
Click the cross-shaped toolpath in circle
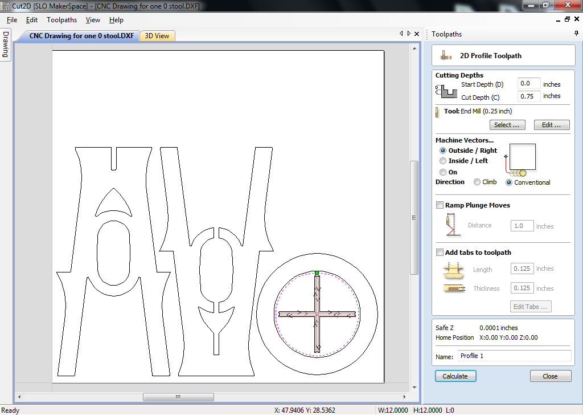pyautogui.click(x=317, y=315)
